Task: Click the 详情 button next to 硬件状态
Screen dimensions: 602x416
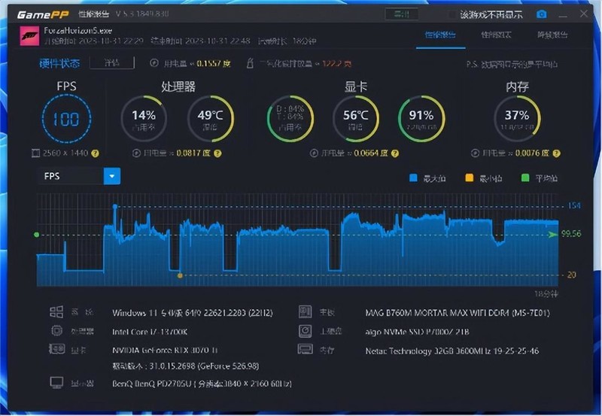Action: click(x=111, y=62)
